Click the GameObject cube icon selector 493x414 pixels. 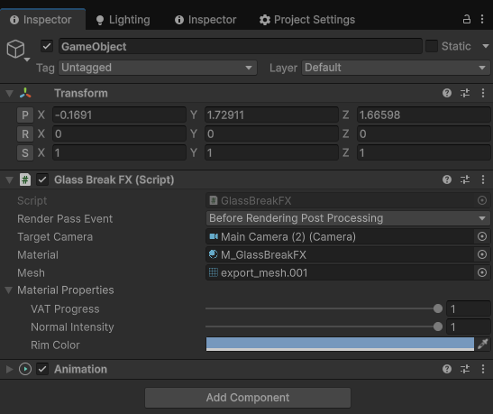click(18, 50)
